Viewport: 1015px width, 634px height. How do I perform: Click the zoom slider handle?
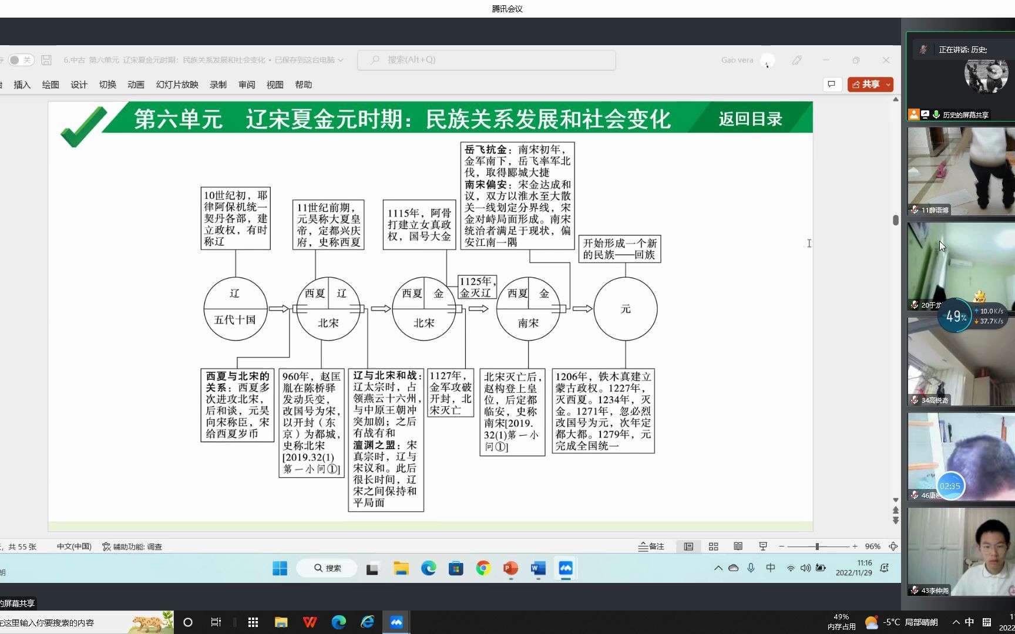tap(817, 547)
